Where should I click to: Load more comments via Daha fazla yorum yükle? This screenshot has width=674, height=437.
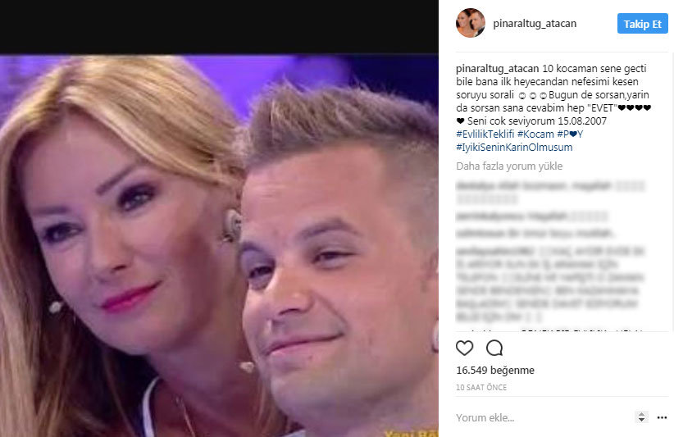(x=509, y=166)
